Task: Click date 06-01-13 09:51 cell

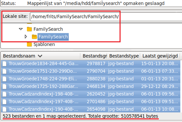Action: pyautogui.click(x=160, y=102)
